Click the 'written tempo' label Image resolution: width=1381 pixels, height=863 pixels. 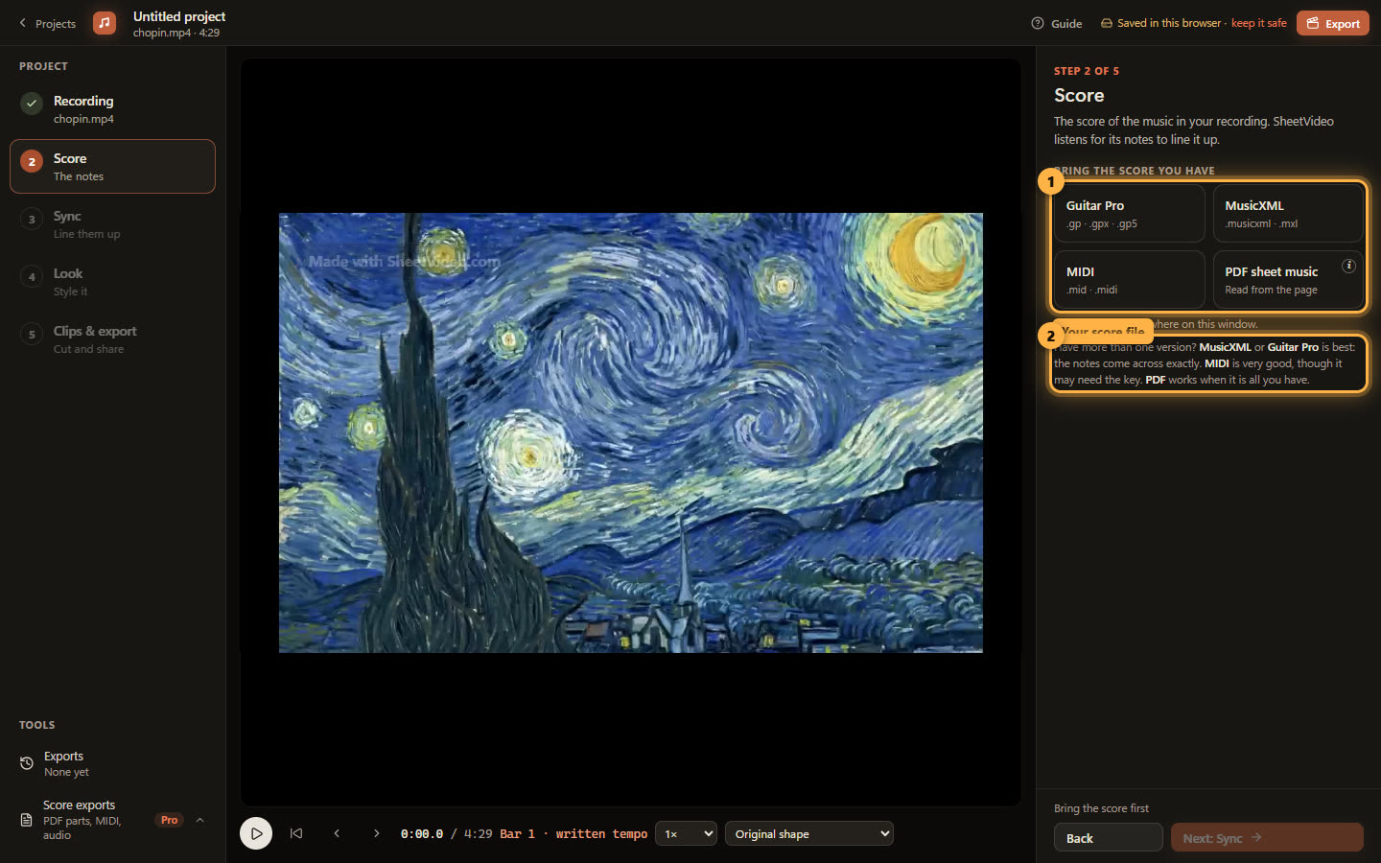point(601,834)
